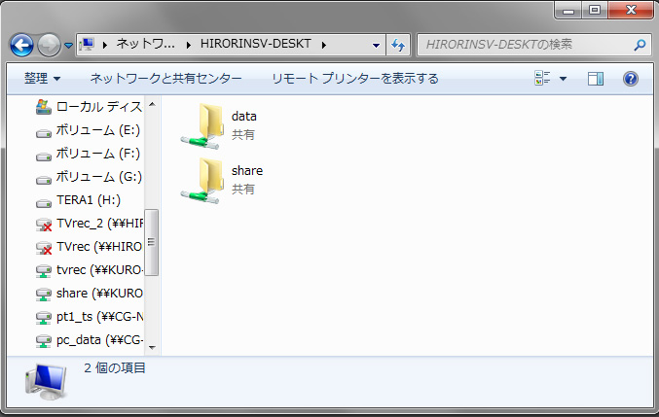Screen dimensions: 659x417
Task: Select the data shared folder icon
Action: coord(203,125)
